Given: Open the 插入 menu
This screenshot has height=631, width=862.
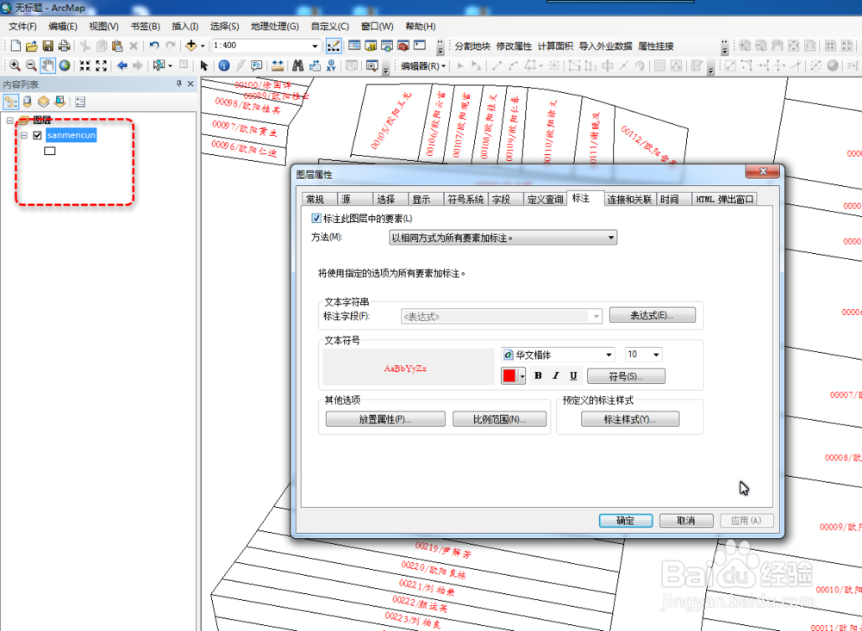Looking at the screenshot, I should click(x=184, y=26).
